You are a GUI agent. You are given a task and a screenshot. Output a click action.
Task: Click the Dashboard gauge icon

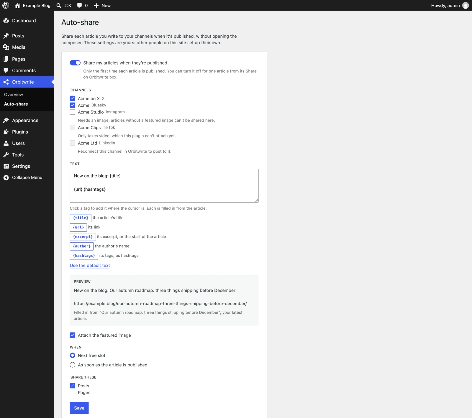pyautogui.click(x=6, y=21)
